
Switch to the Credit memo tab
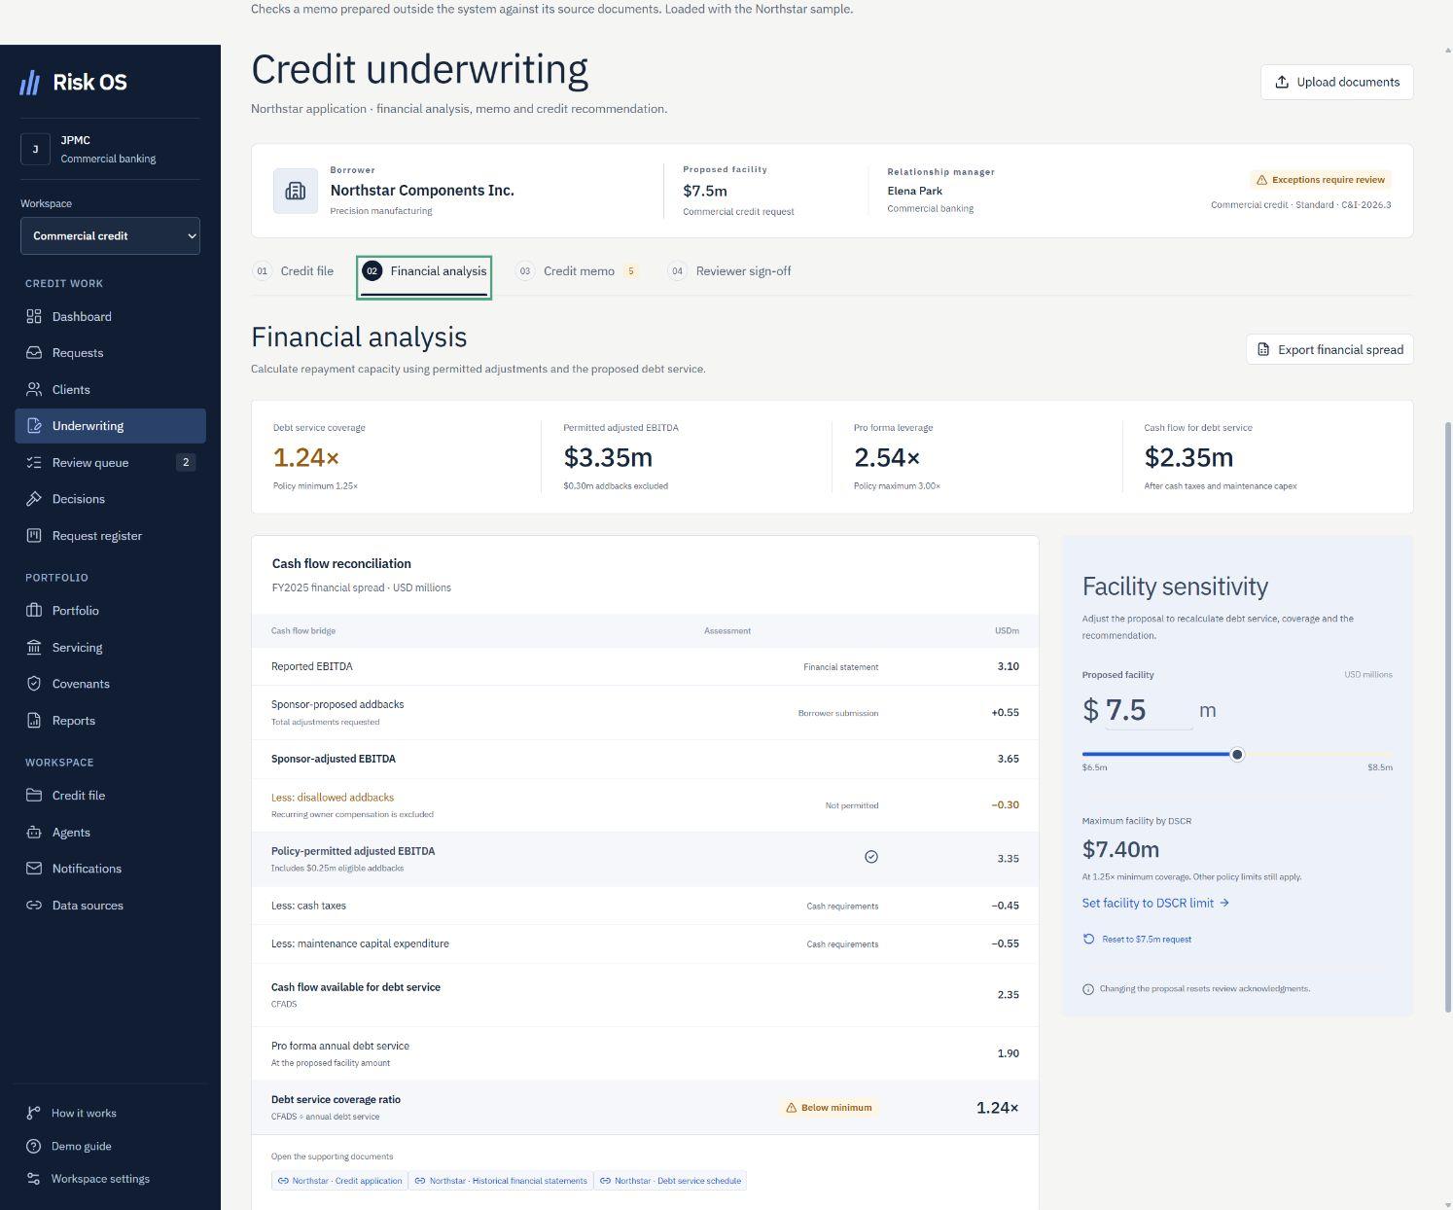[x=577, y=271]
